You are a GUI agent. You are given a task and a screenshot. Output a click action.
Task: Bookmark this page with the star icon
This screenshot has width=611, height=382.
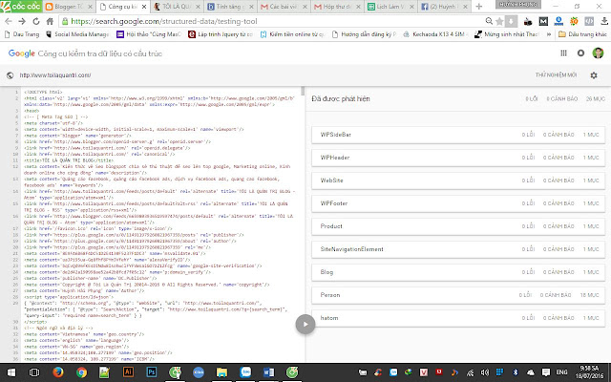tap(499, 21)
